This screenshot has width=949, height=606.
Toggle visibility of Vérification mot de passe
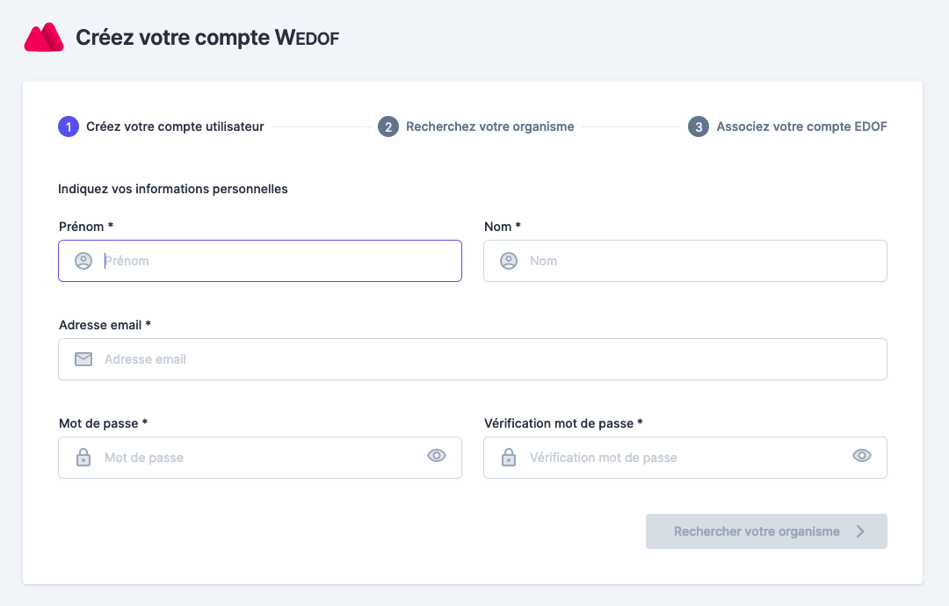click(x=862, y=455)
